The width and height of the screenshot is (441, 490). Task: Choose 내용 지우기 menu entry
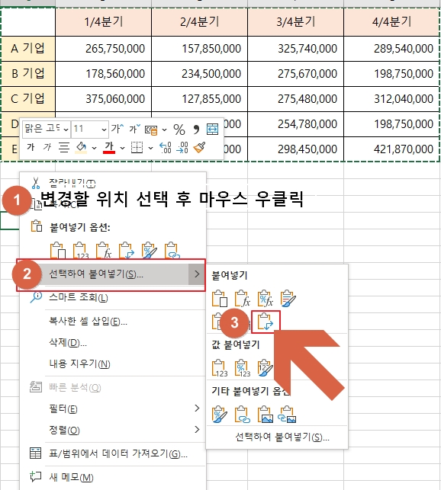point(113,363)
